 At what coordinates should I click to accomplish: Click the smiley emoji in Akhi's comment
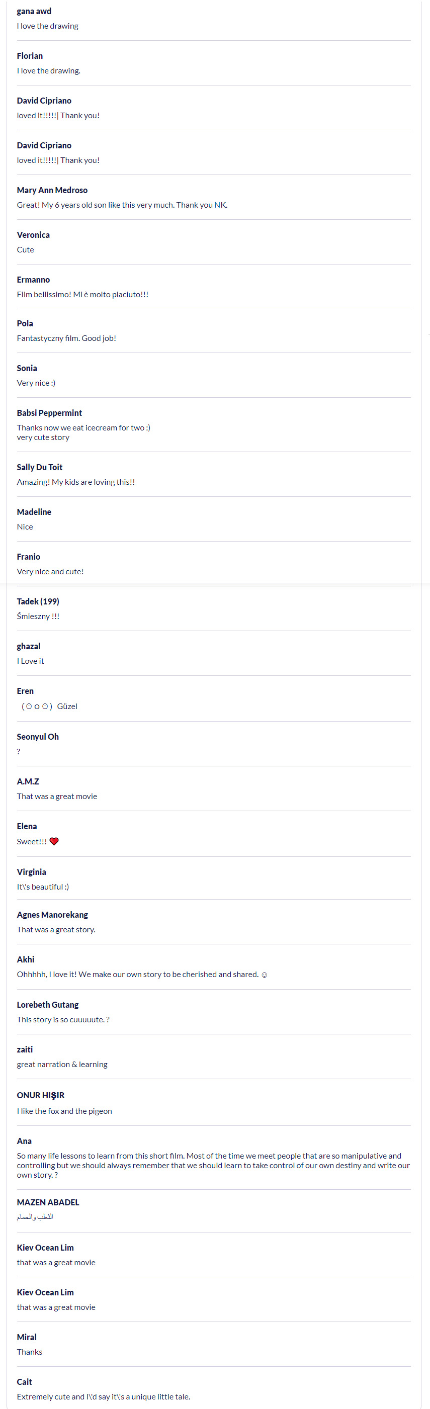tap(264, 975)
